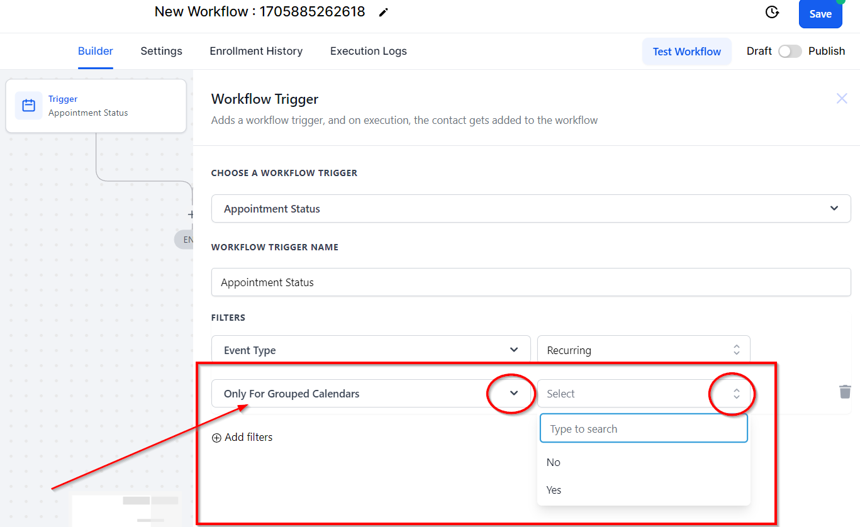The height and width of the screenshot is (527, 860).
Task: Switch to the Builder tab
Action: tap(96, 51)
